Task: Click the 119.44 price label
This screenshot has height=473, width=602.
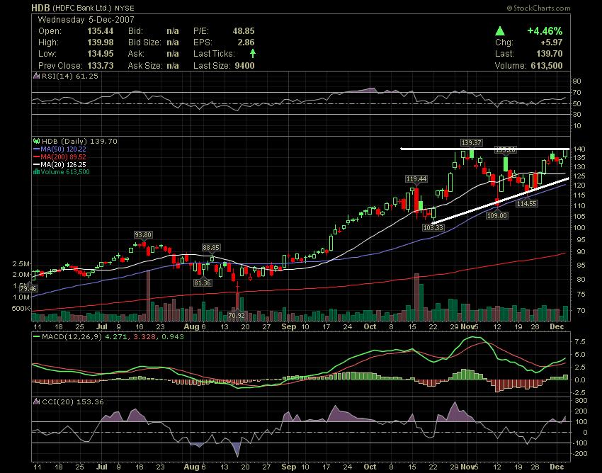Action: point(416,179)
